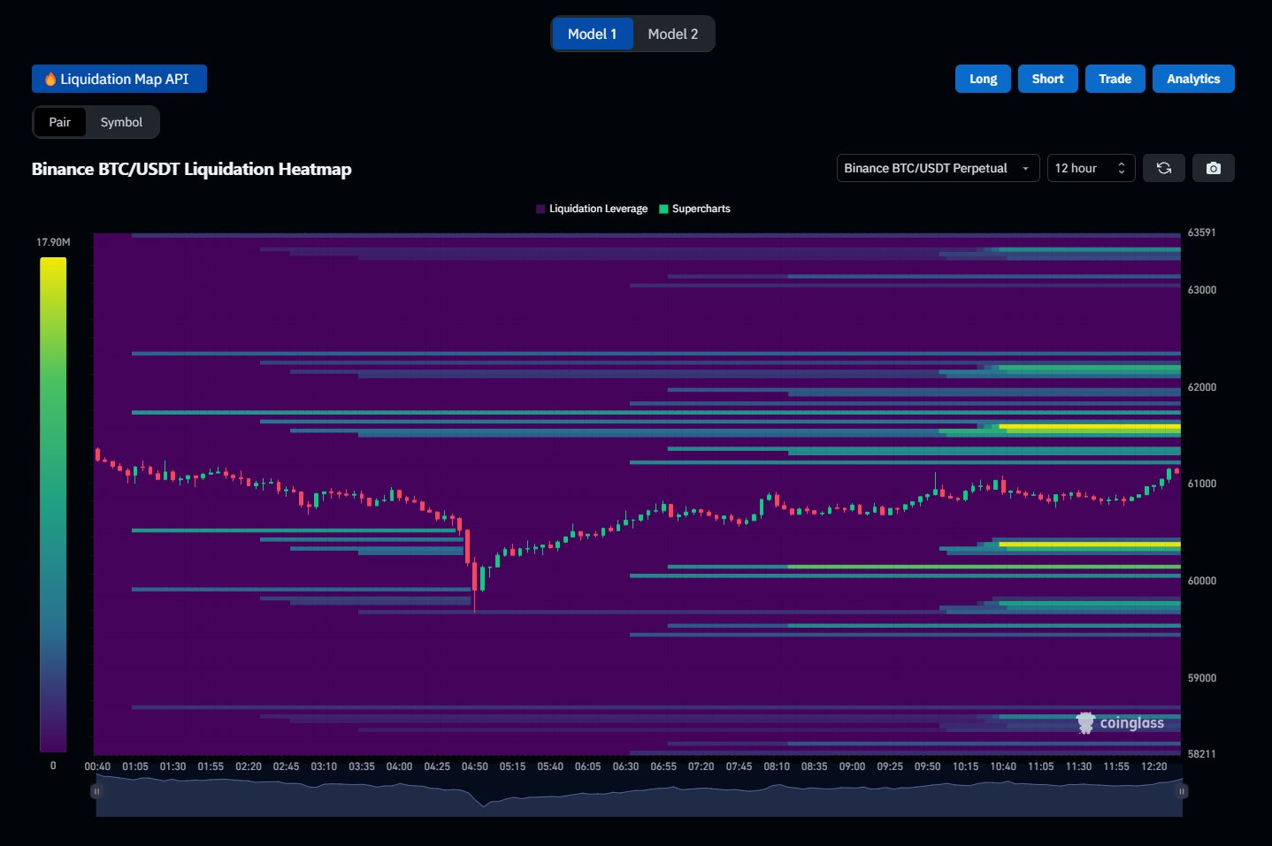Click the 08:10 time axis label
The width and height of the screenshot is (1272, 846).
click(x=777, y=766)
